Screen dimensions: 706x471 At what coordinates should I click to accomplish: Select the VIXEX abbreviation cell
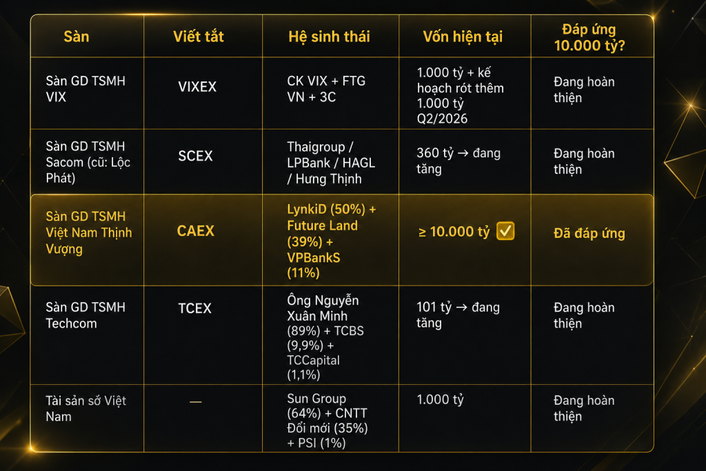(x=197, y=86)
